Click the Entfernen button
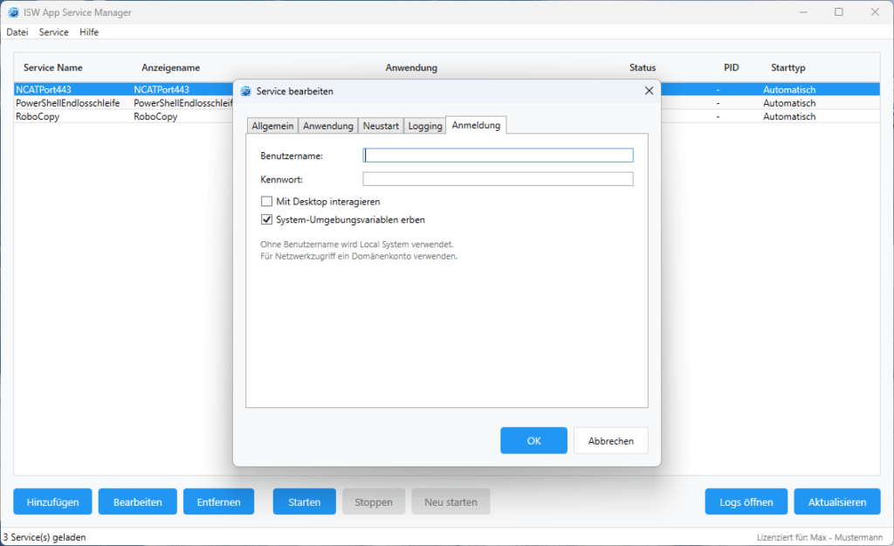Screen dimensions: 894x546 pyautogui.click(x=218, y=501)
